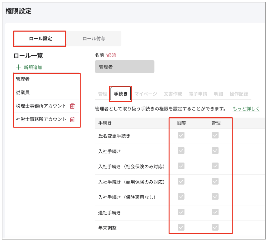Open the 管理 permission tab
Image resolution: width=269 pixels, height=242 pixels.
[103, 94]
